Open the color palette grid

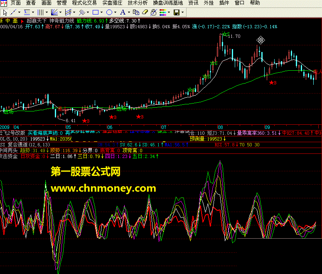tap(163, 12)
